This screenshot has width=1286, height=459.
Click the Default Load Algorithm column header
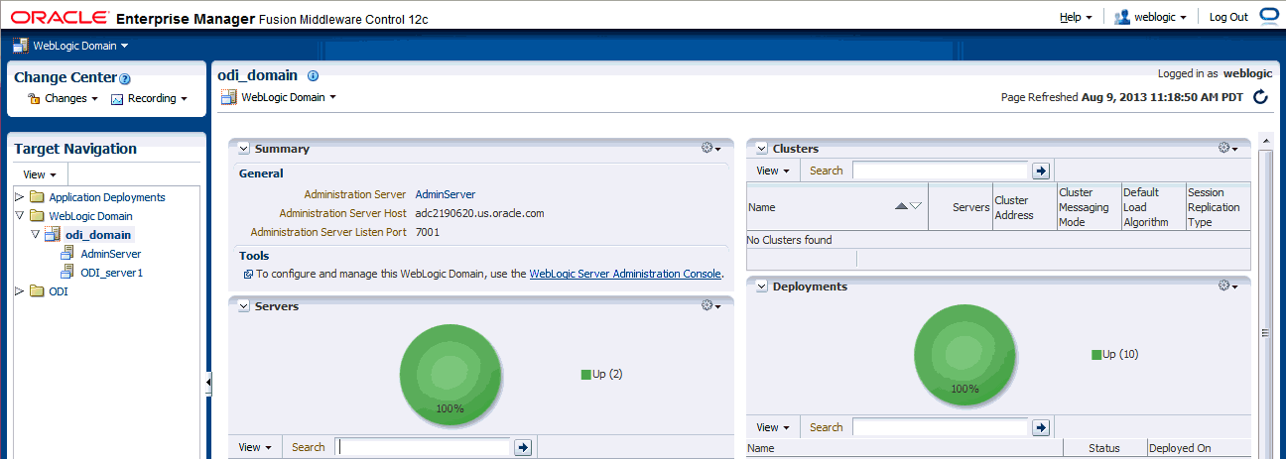pos(1153,207)
